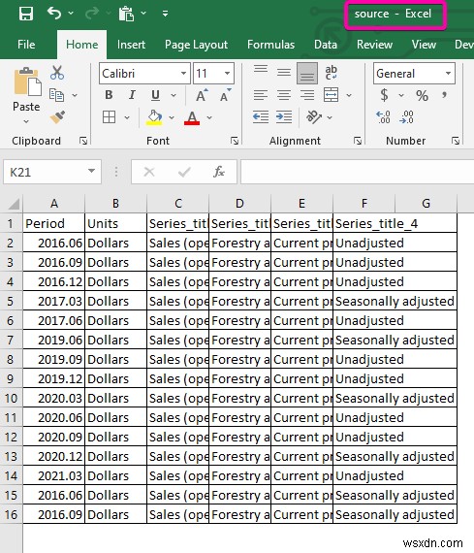The height and width of the screenshot is (553, 474).
Task: Click the Increase Indent icon
Action: pos(284,116)
